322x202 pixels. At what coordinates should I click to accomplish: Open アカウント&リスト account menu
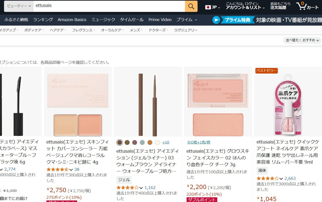tap(245, 6)
